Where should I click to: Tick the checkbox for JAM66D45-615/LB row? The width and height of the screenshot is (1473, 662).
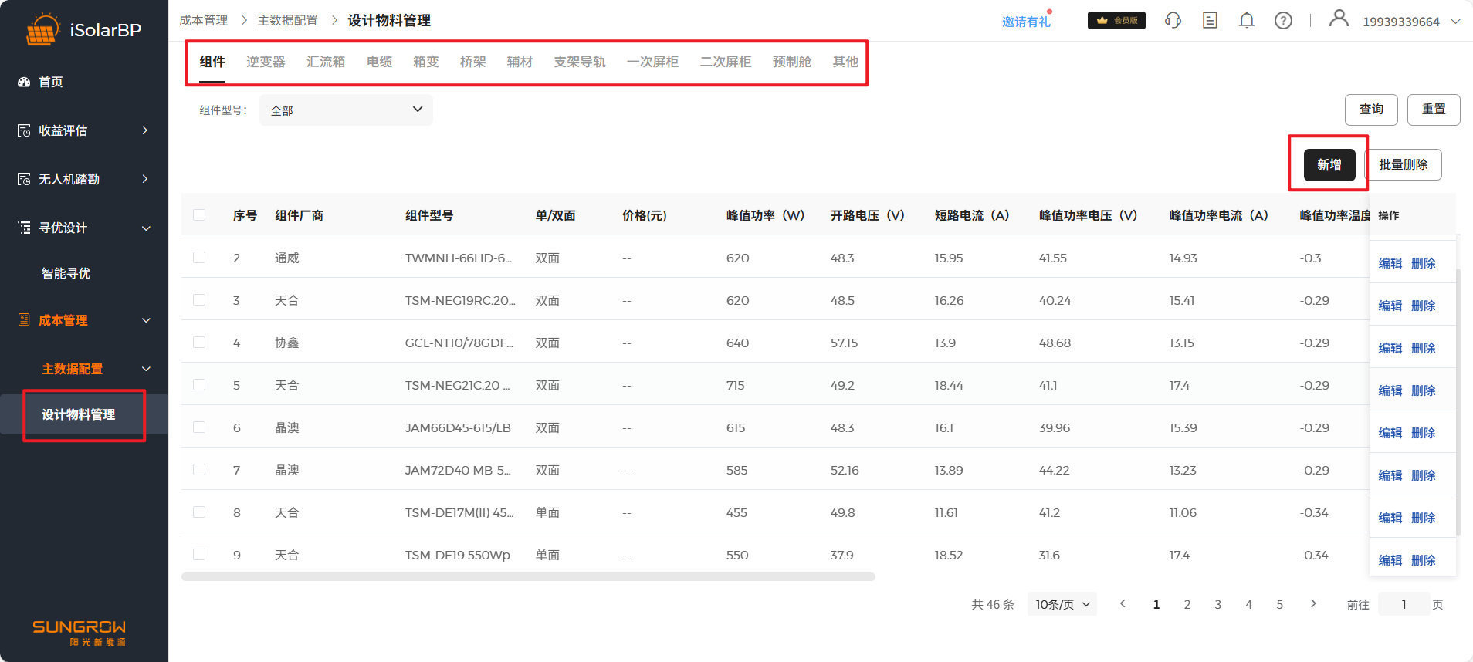tap(199, 427)
